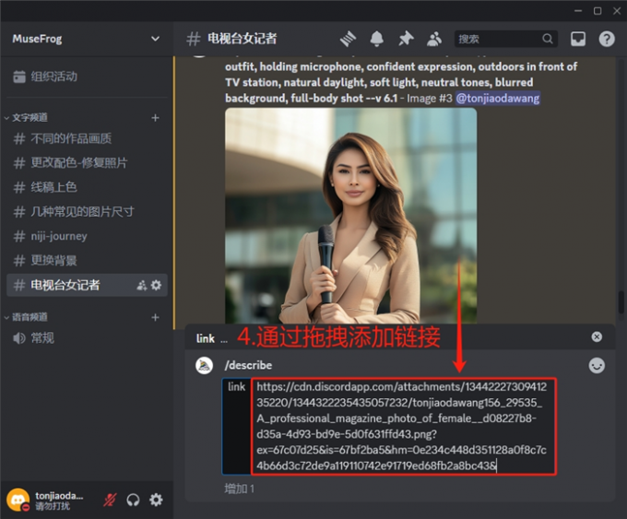Click the search magnifier icon
627x519 pixels.
click(x=548, y=39)
